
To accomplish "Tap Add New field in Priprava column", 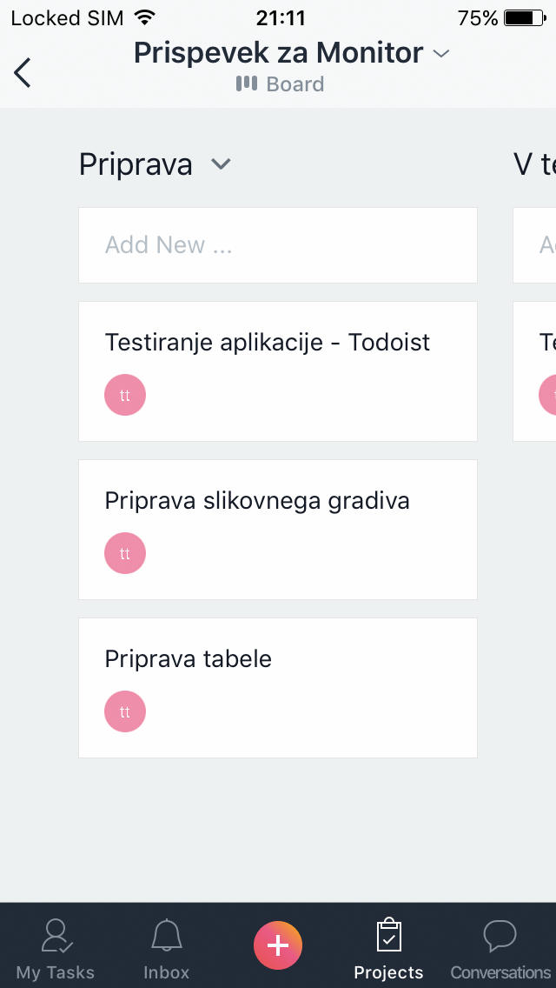I will (x=278, y=245).
